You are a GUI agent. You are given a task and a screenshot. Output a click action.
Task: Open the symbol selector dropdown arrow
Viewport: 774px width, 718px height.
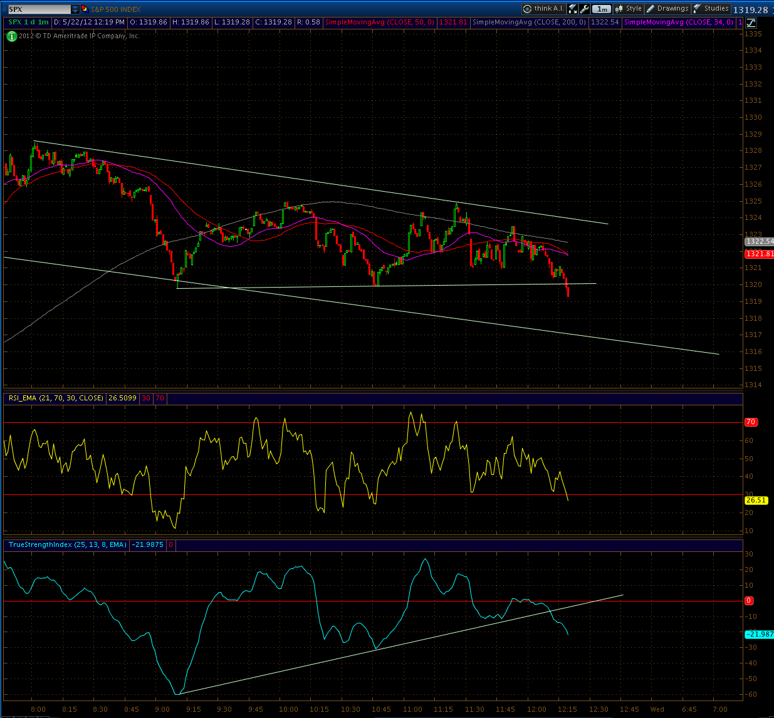[x=75, y=9]
